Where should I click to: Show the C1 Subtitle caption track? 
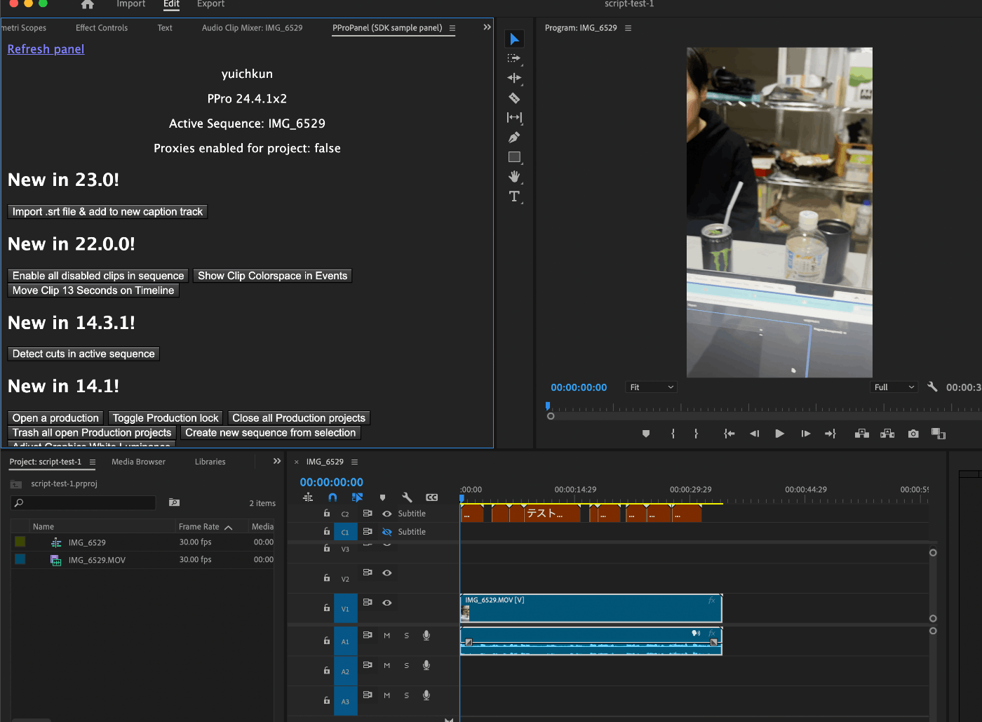pyautogui.click(x=386, y=532)
